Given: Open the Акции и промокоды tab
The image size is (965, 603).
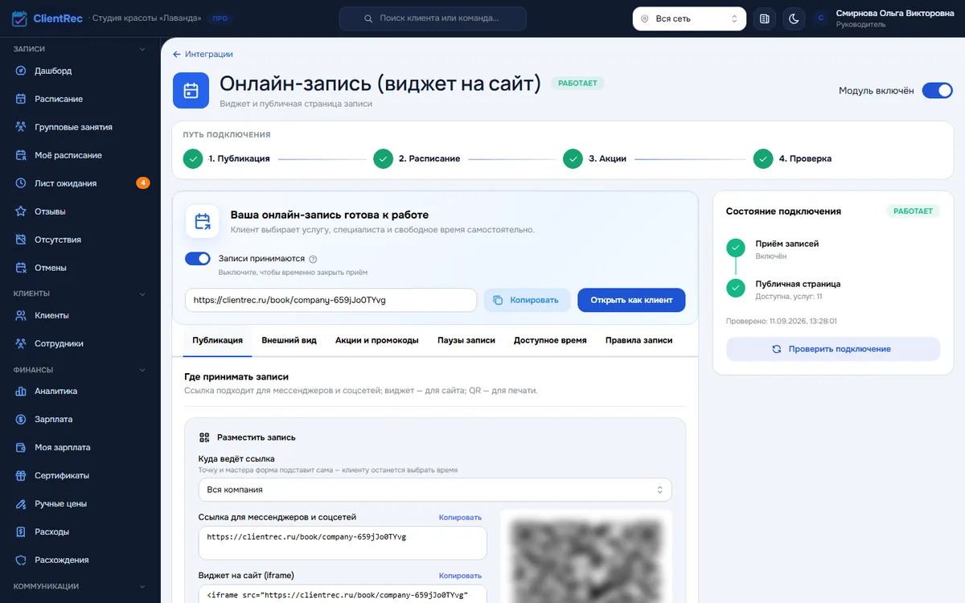Looking at the screenshot, I should 377,340.
